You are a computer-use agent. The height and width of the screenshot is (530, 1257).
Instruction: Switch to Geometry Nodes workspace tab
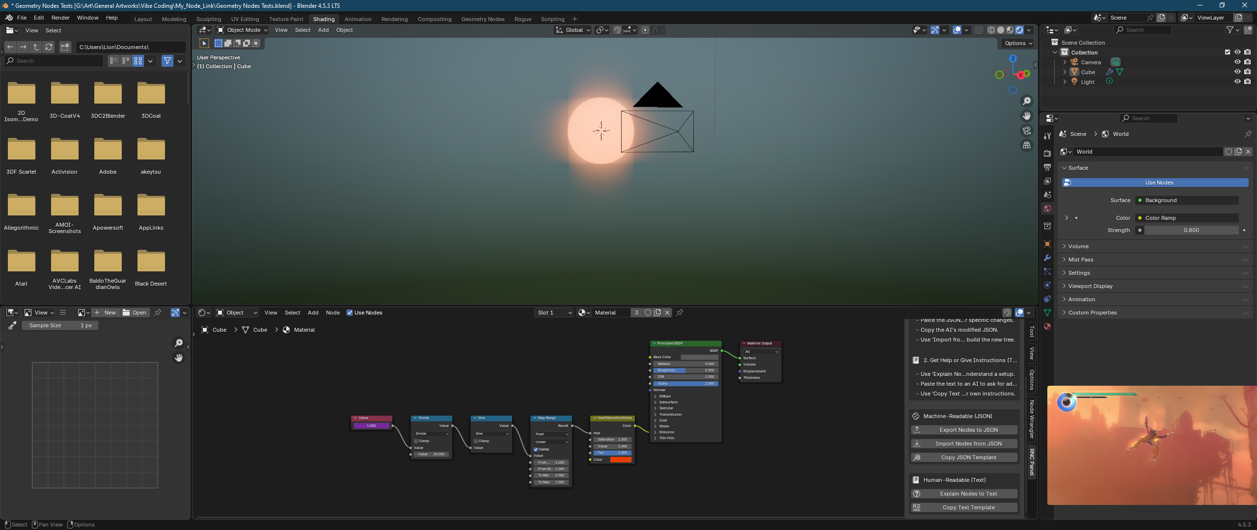483,19
